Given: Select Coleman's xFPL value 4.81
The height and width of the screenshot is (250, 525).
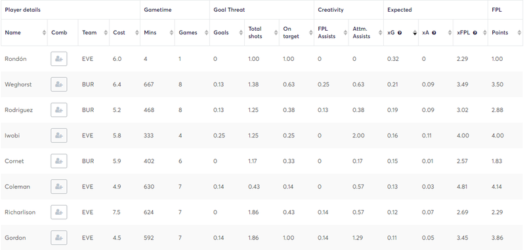Looking at the screenshot, I should [x=462, y=187].
